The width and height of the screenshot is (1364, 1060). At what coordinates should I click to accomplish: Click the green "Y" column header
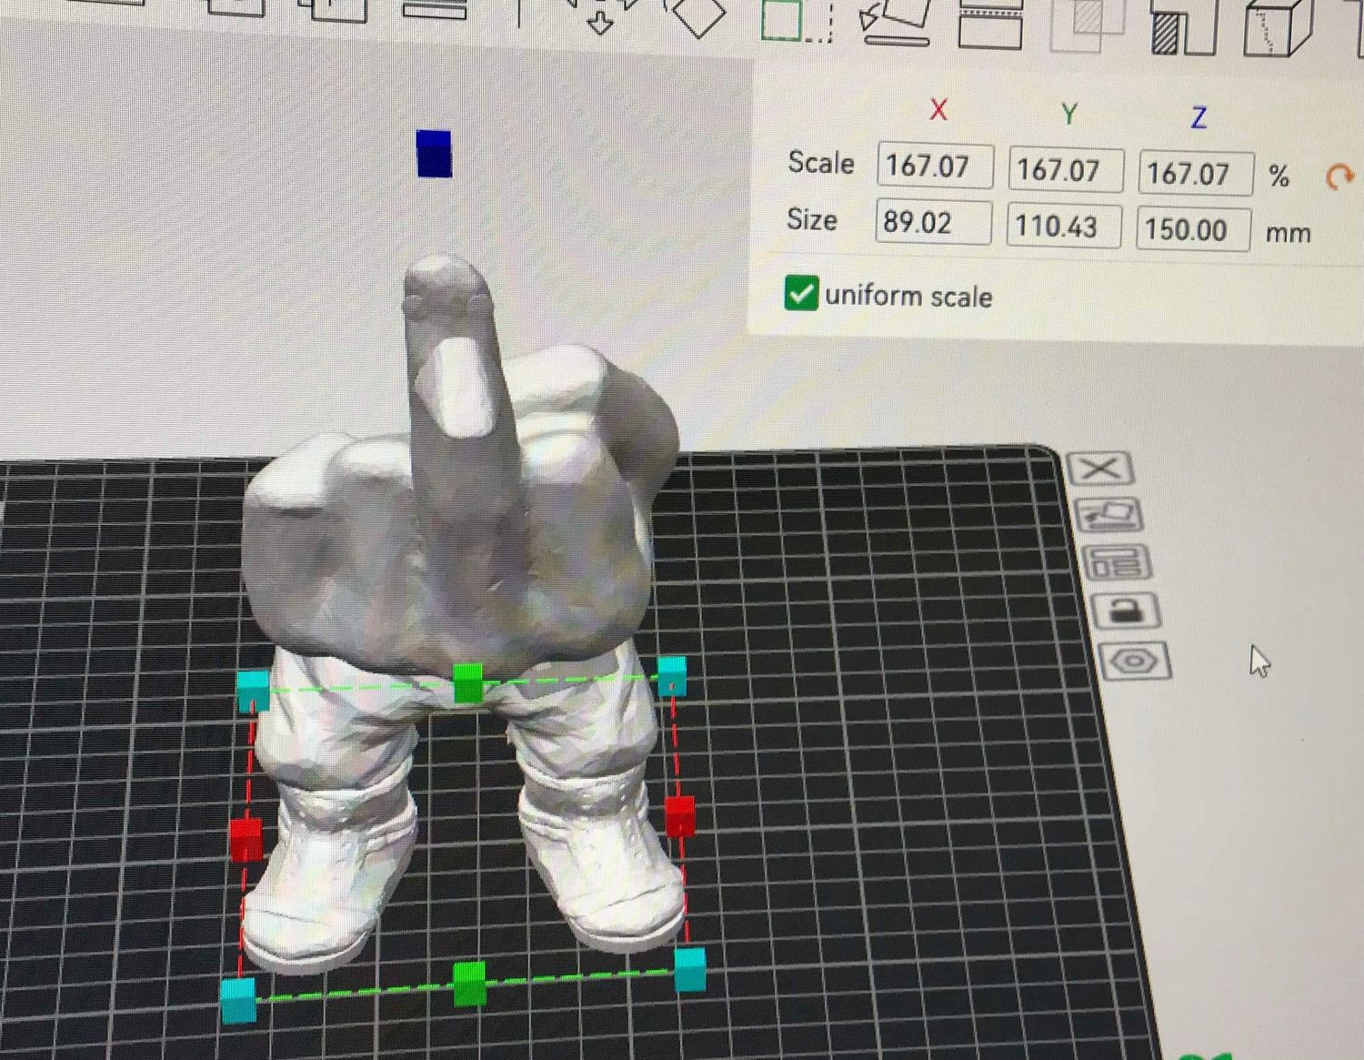click(x=1069, y=114)
